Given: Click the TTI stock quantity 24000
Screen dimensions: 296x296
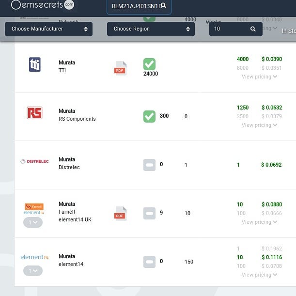Looking at the screenshot, I should (x=151, y=74).
